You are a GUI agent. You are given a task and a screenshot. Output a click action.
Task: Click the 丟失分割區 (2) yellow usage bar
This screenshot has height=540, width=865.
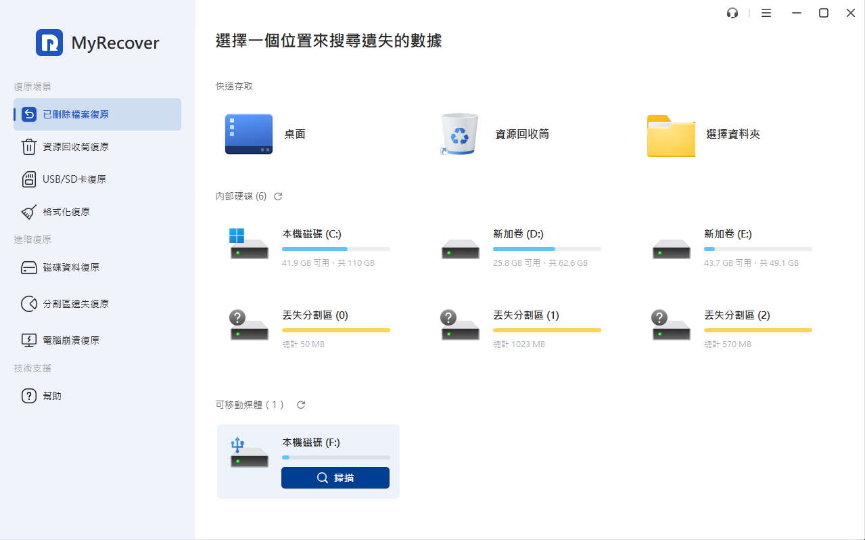(x=758, y=330)
